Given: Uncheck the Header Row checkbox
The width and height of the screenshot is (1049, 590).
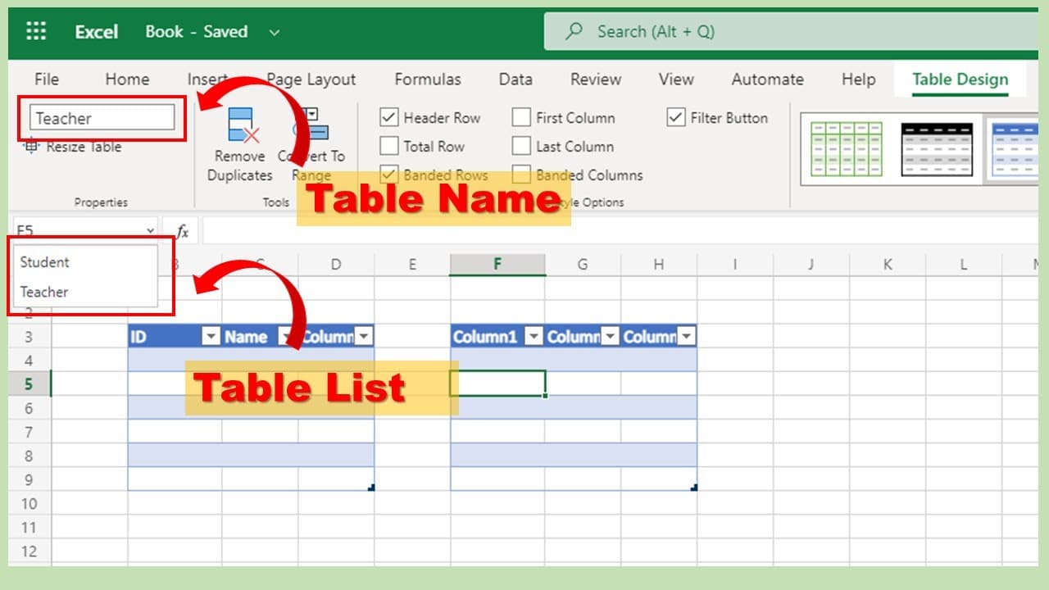Looking at the screenshot, I should tap(389, 118).
